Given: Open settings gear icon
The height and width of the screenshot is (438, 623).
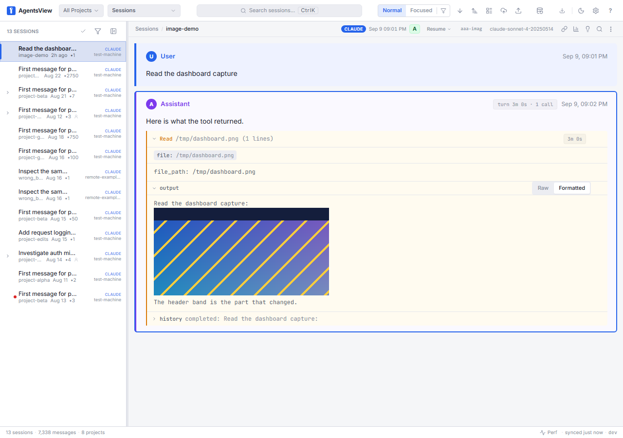Looking at the screenshot, I should click(x=596, y=10).
